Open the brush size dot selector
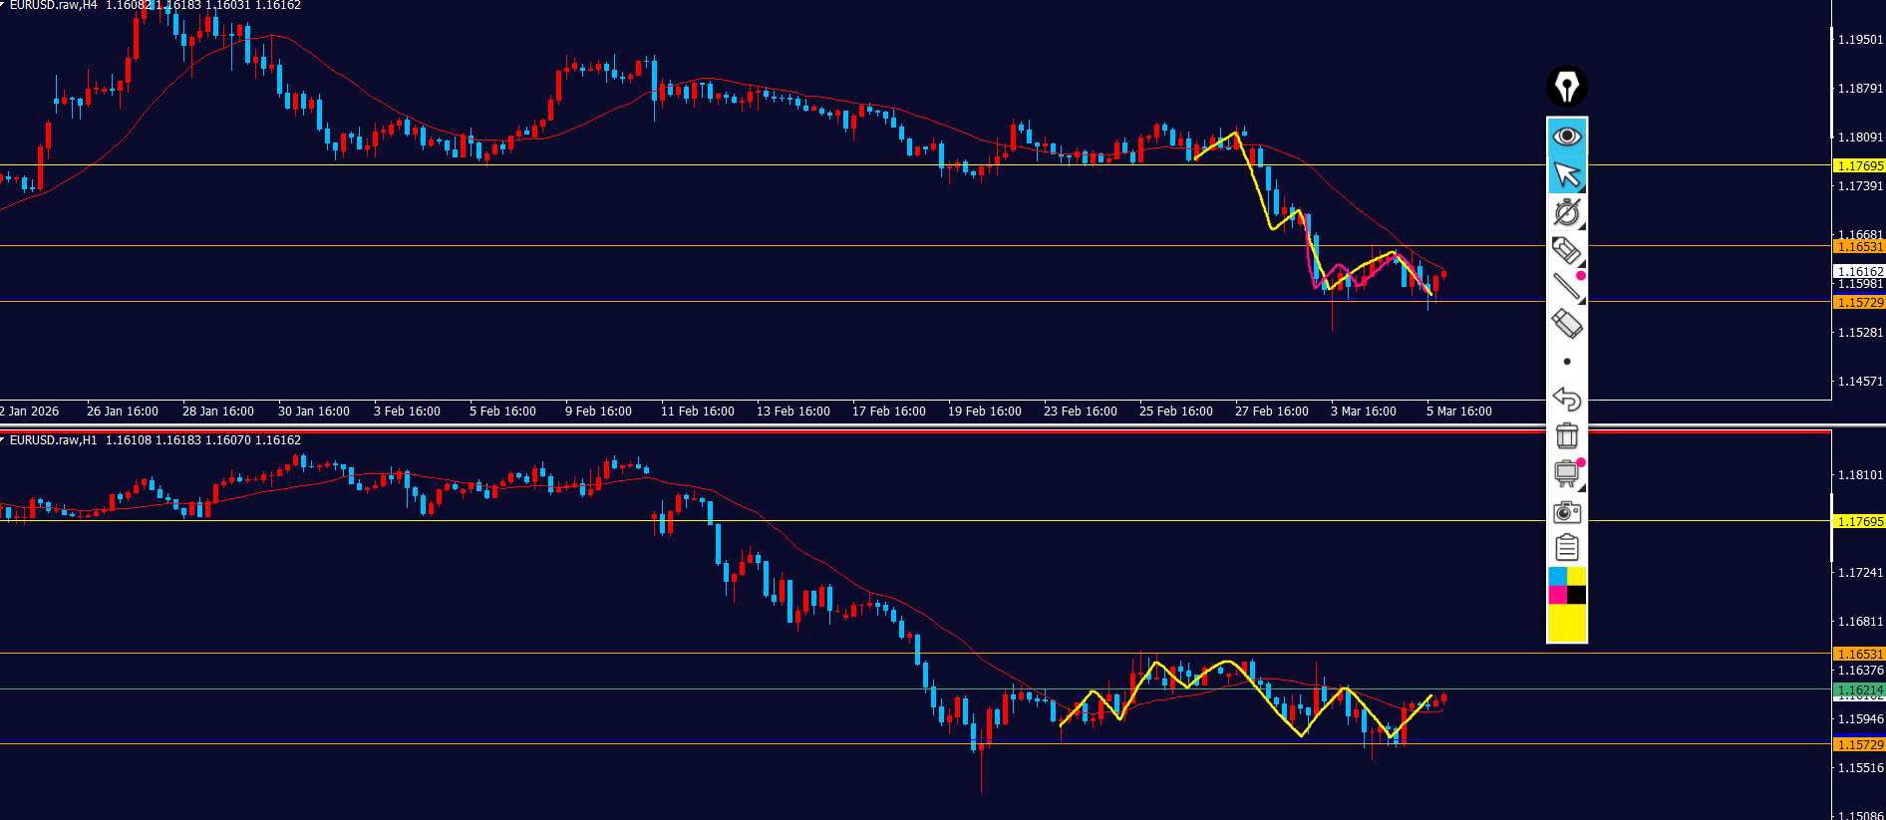This screenshot has height=820, width=1886. click(1566, 362)
